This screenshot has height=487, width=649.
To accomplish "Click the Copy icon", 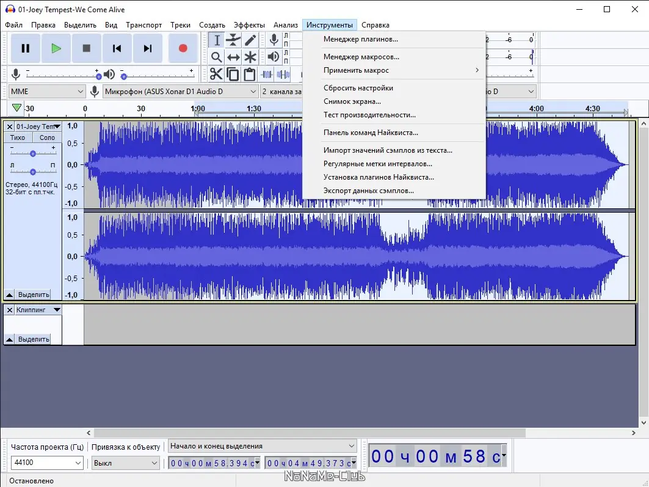I will 233,74.
